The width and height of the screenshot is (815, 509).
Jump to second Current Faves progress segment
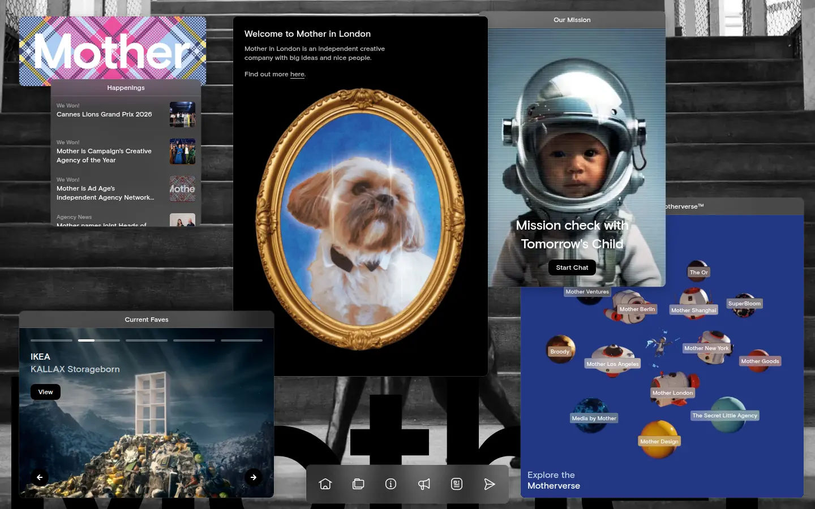[99, 340]
